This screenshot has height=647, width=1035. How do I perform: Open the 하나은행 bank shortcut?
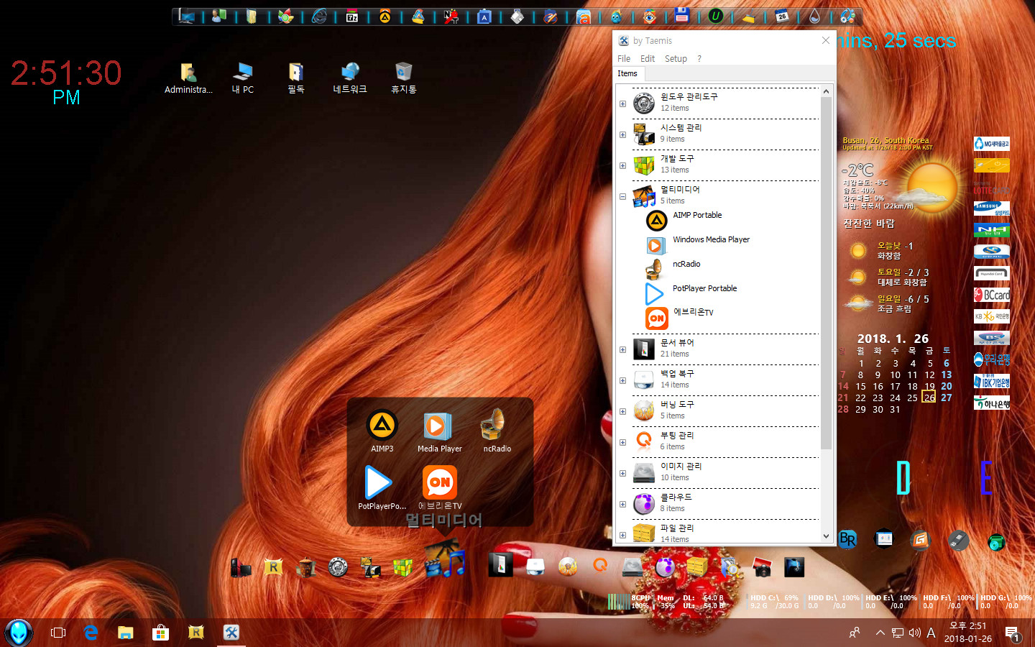pos(992,403)
